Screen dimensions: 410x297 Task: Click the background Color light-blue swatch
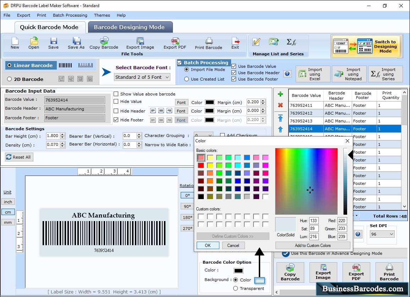click(x=259, y=280)
